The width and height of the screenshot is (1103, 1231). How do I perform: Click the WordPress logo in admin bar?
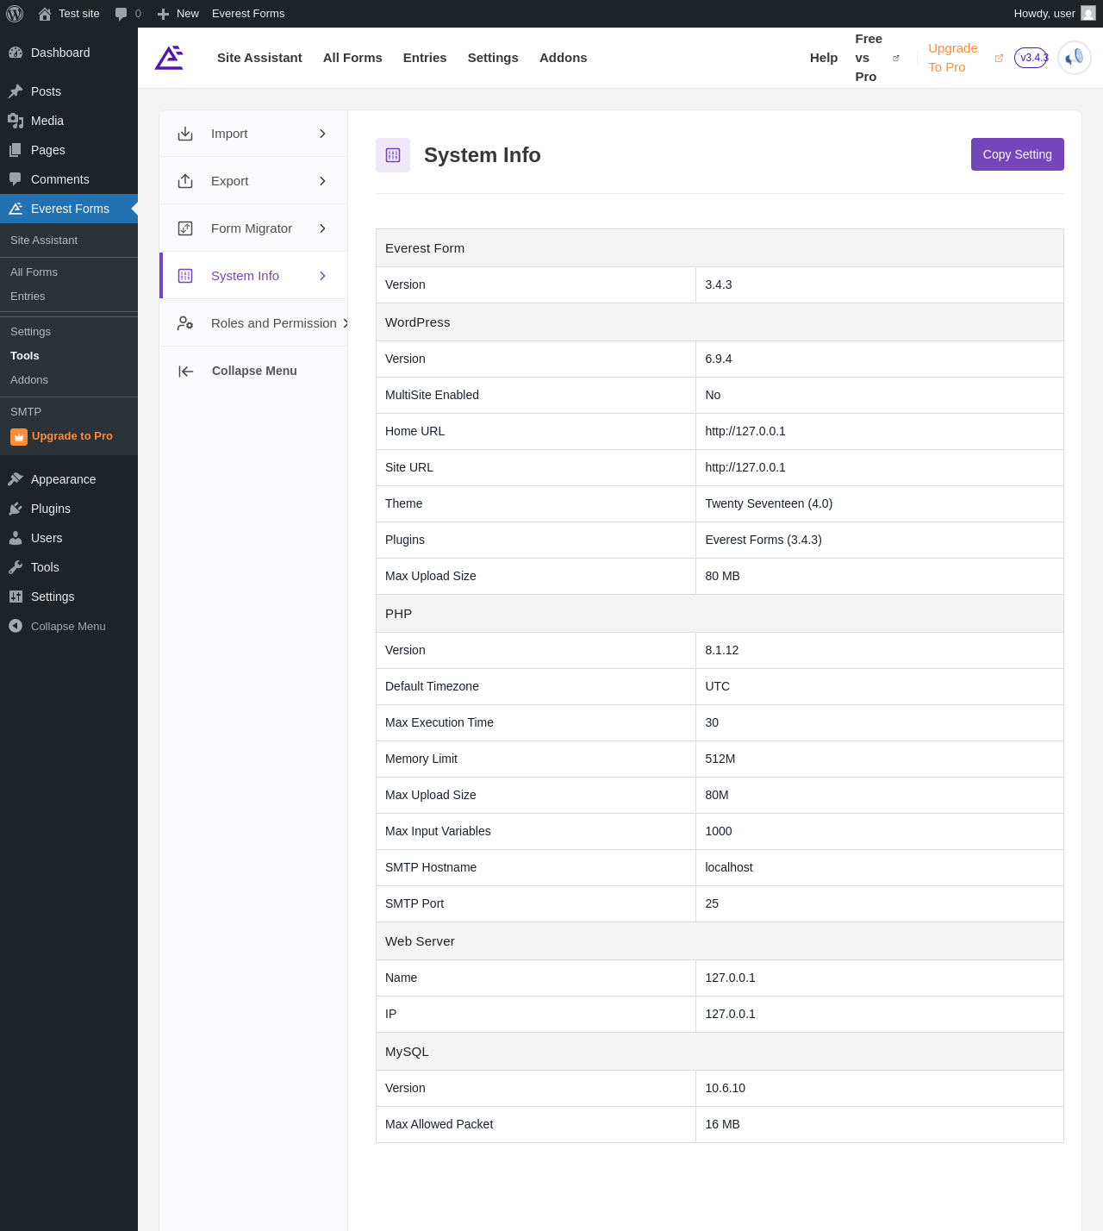(x=15, y=14)
